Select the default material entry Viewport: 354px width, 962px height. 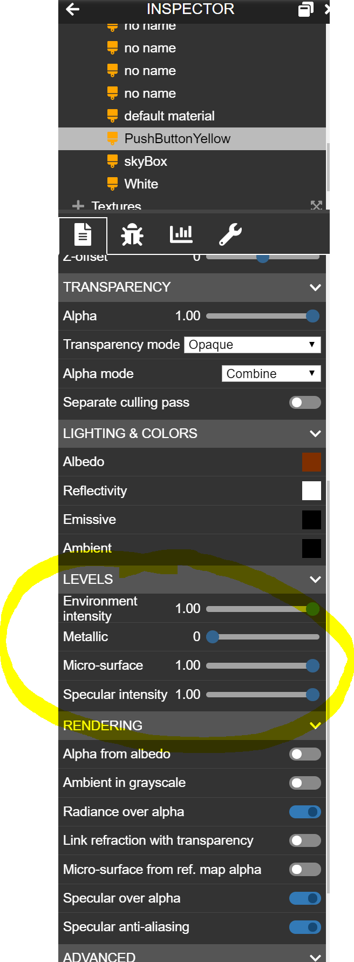tap(169, 116)
